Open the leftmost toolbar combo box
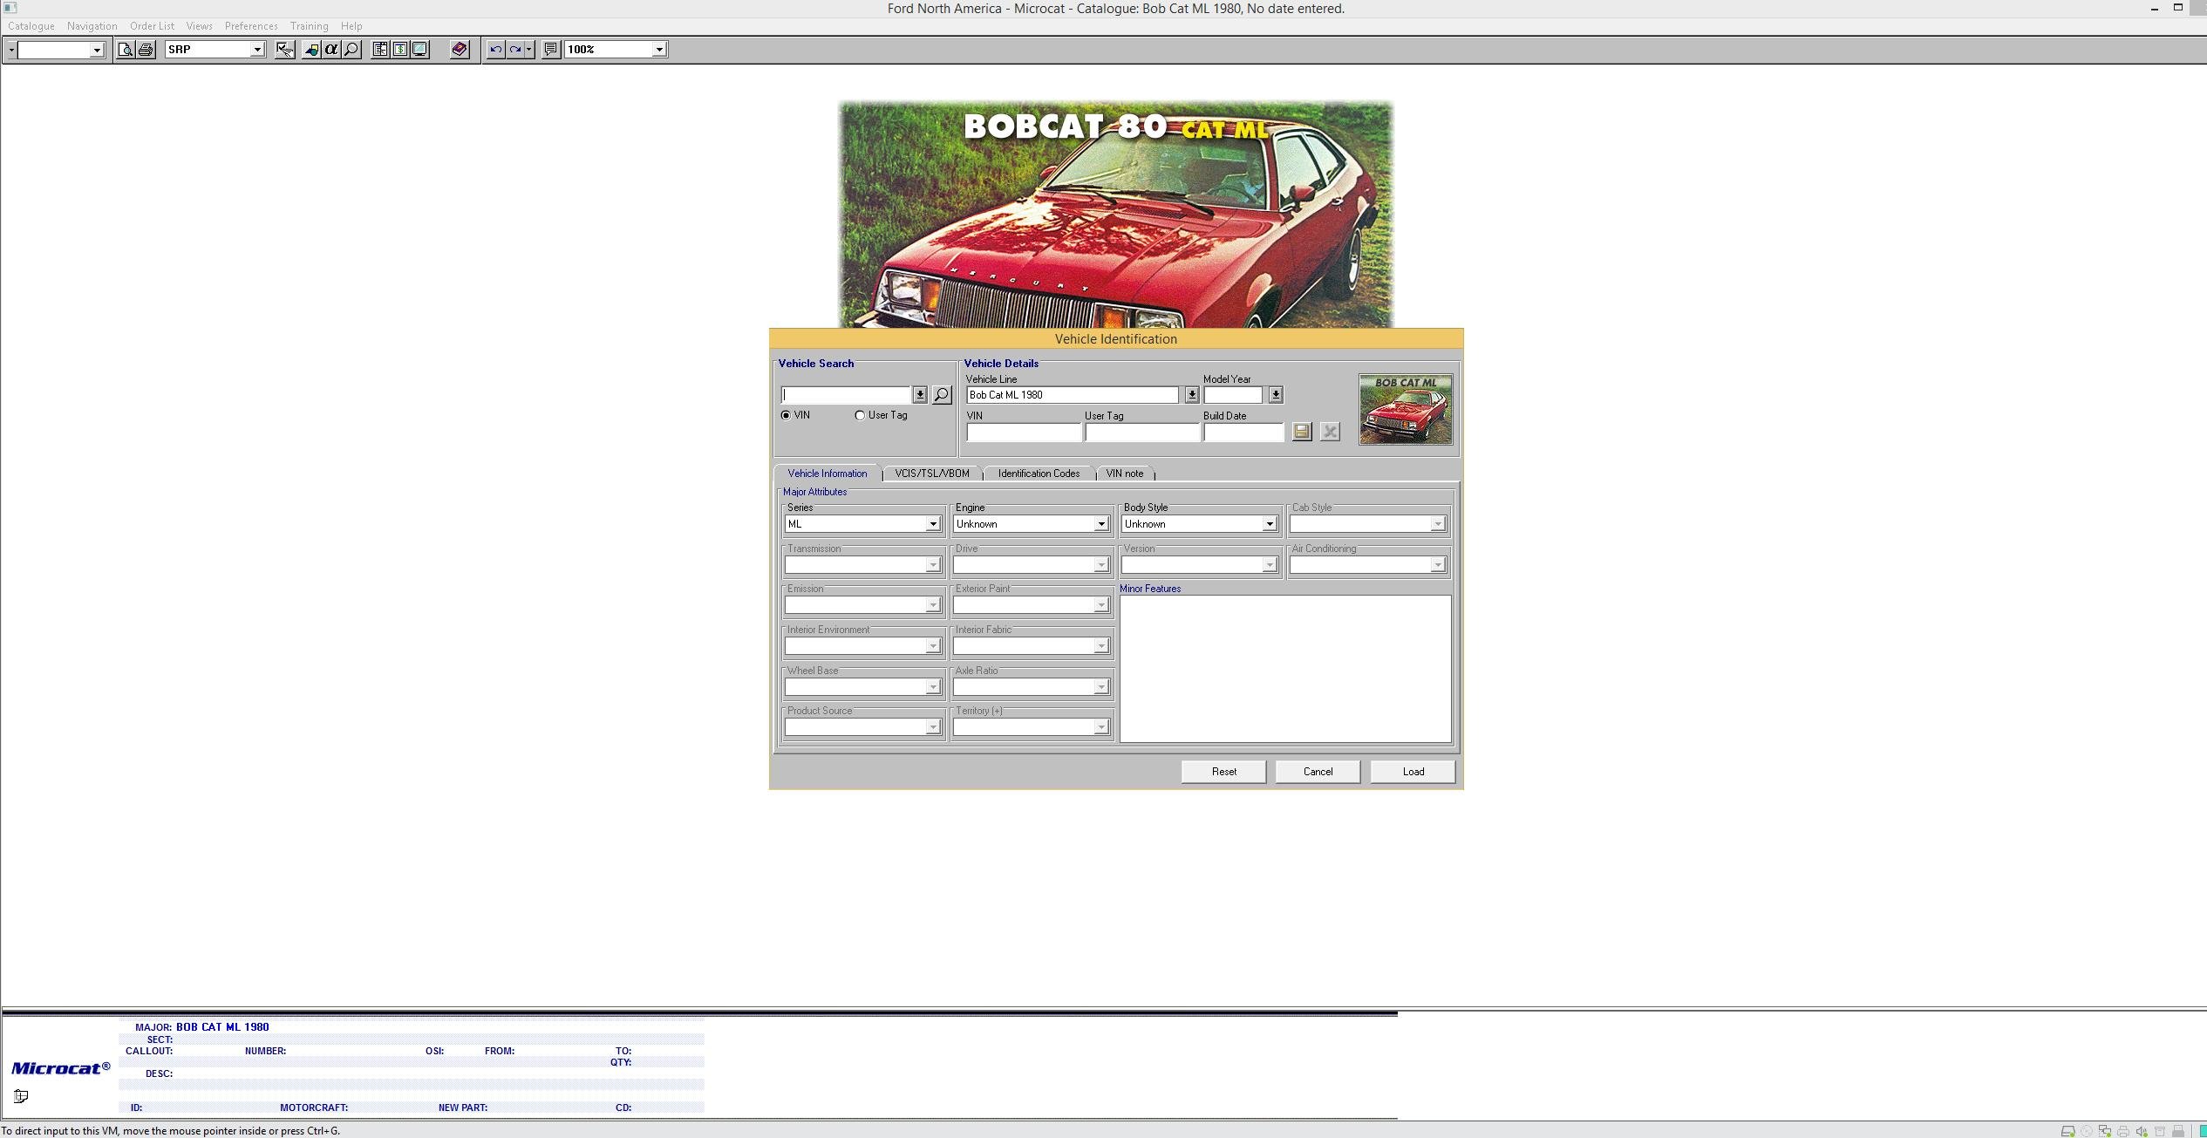Viewport: 2207px width, 1138px height. point(97,50)
